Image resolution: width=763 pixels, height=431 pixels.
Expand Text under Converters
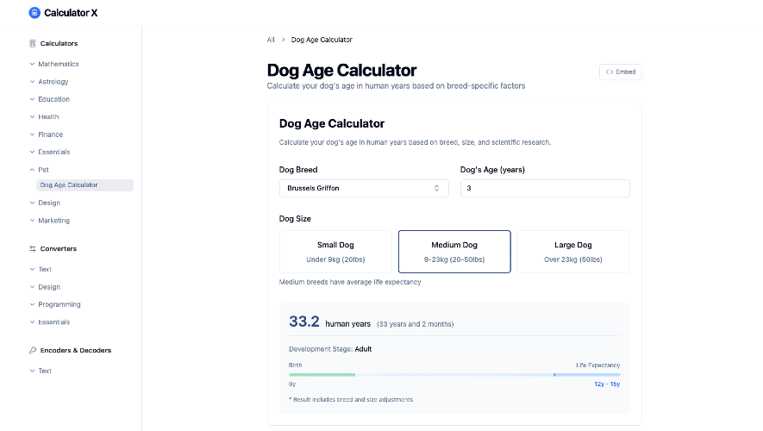pyautogui.click(x=41, y=269)
